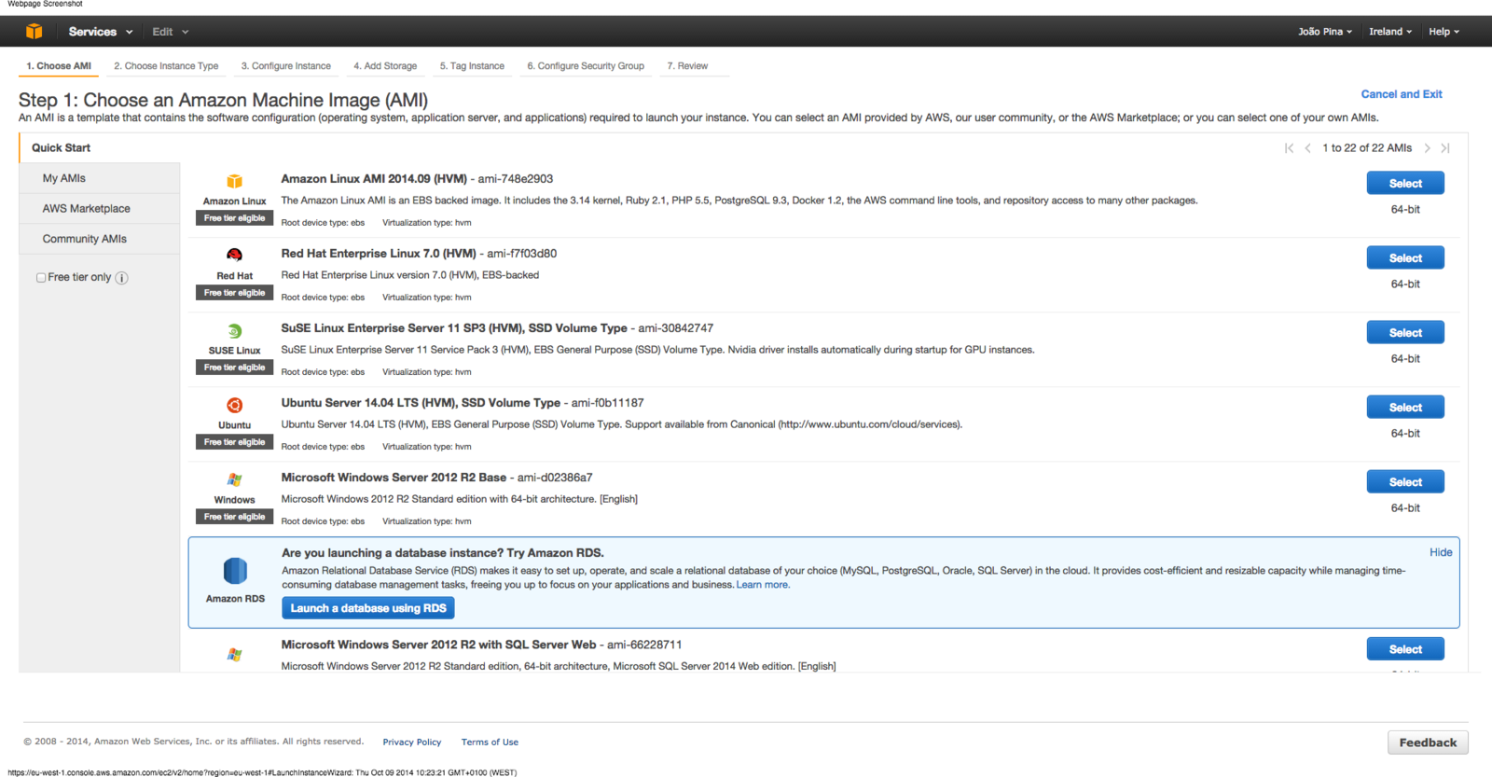1492x777 pixels.
Task: Open the Edit dropdown menu
Action: click(x=171, y=32)
